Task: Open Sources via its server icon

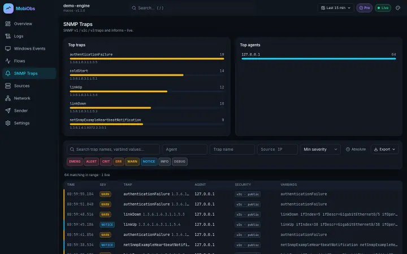Action: [x=8, y=86]
